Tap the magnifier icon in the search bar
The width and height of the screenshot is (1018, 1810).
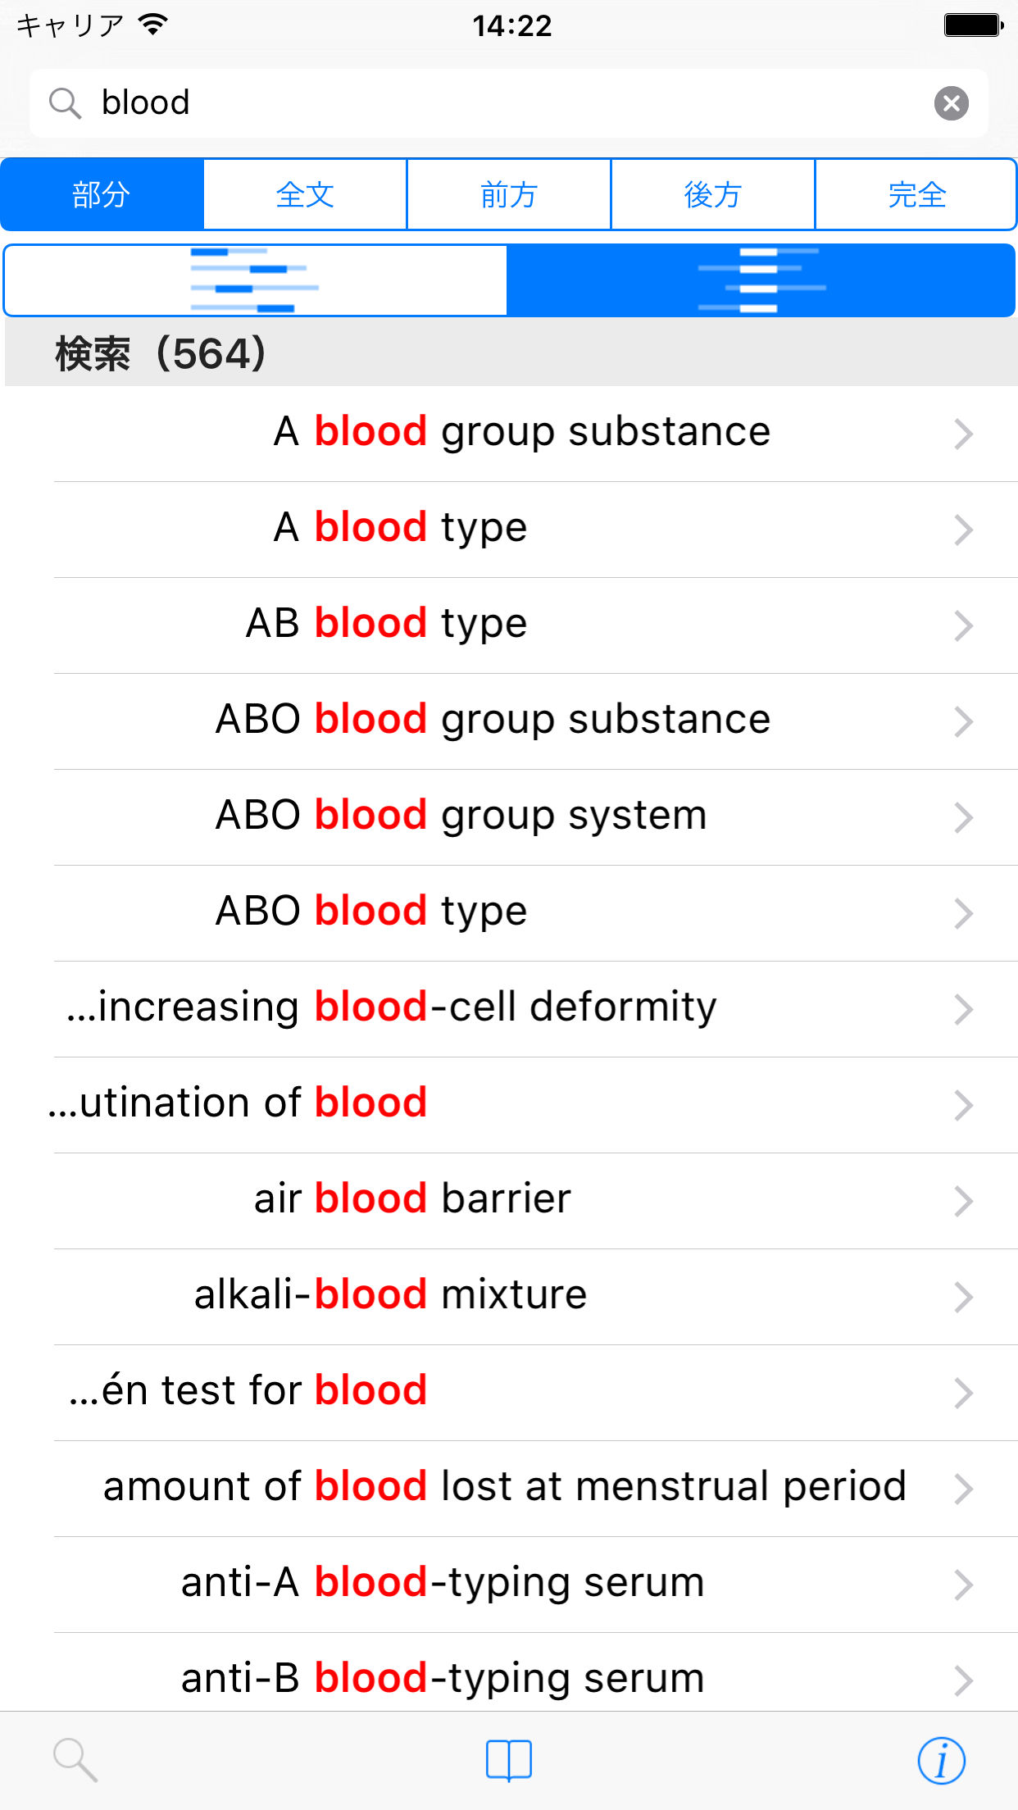point(65,103)
